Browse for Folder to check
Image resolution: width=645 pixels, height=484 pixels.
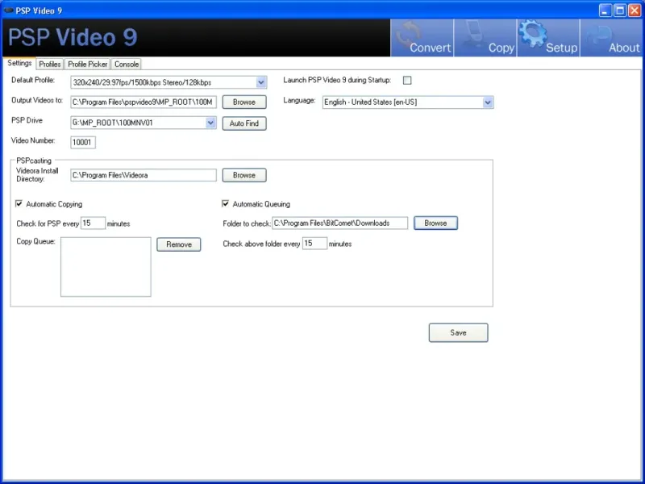tap(435, 223)
